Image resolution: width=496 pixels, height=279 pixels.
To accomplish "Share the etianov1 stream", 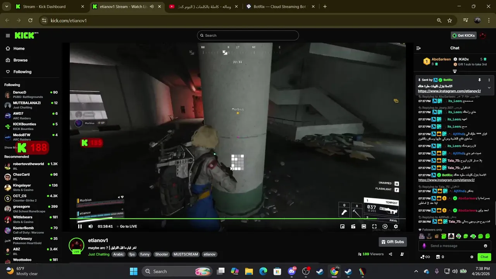I will click(x=390, y=254).
